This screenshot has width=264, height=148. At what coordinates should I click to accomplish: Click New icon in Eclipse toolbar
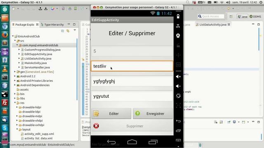point(13,9)
